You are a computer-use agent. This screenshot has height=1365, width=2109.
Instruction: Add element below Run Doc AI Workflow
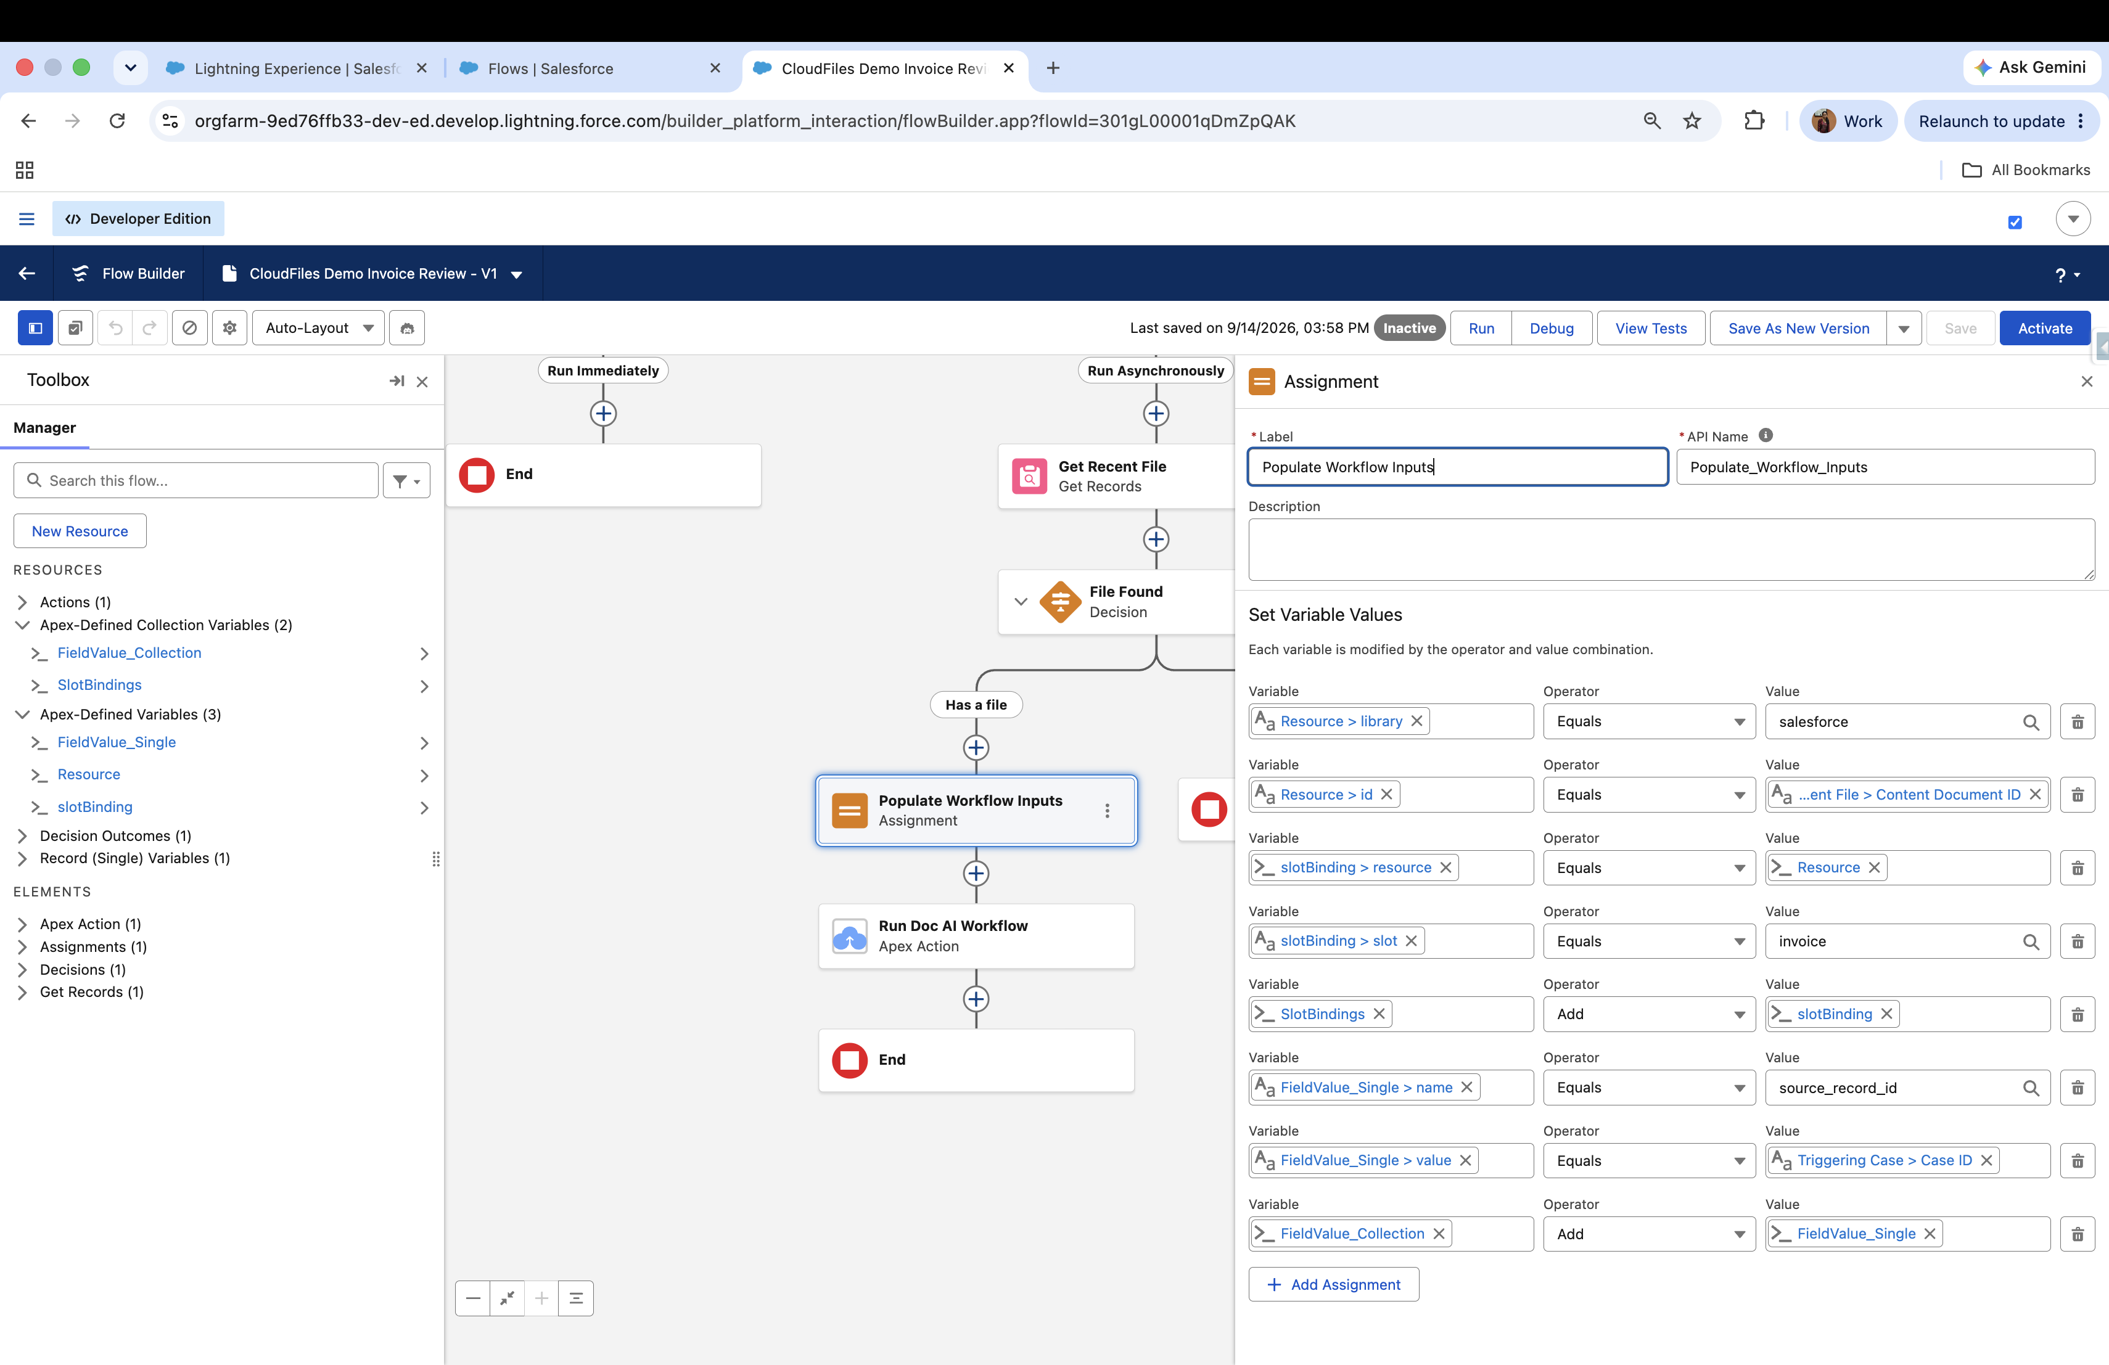click(976, 999)
